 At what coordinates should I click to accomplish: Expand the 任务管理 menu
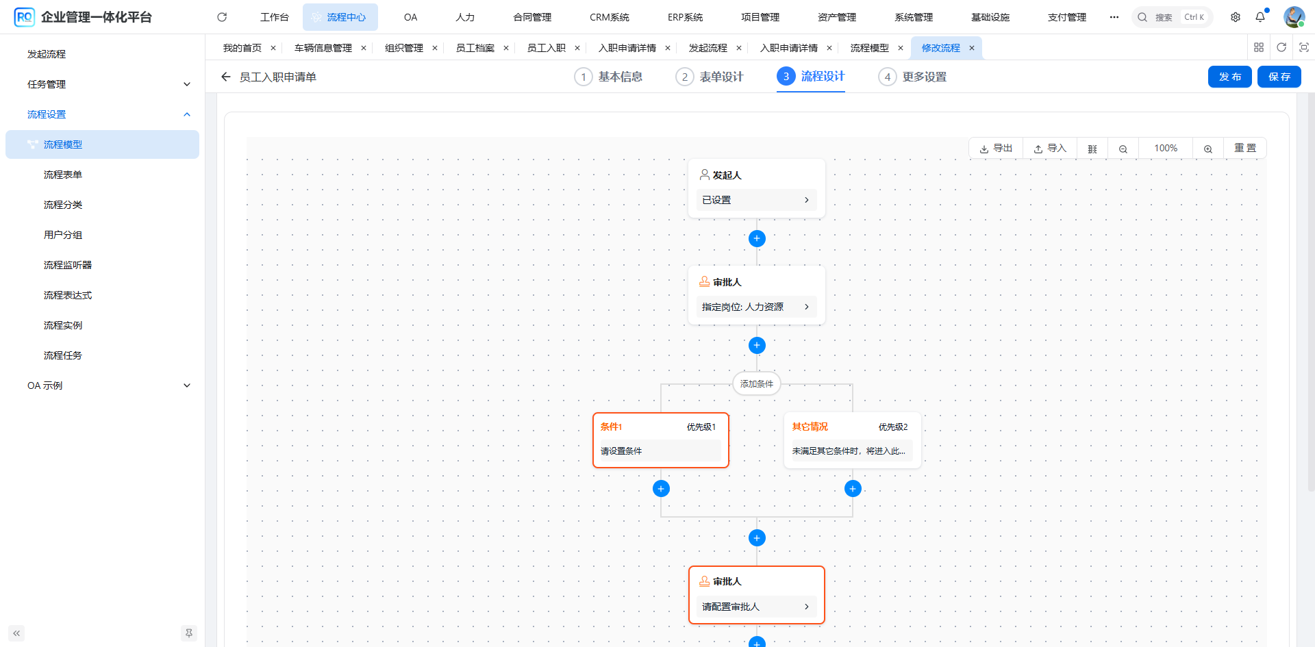pos(103,84)
